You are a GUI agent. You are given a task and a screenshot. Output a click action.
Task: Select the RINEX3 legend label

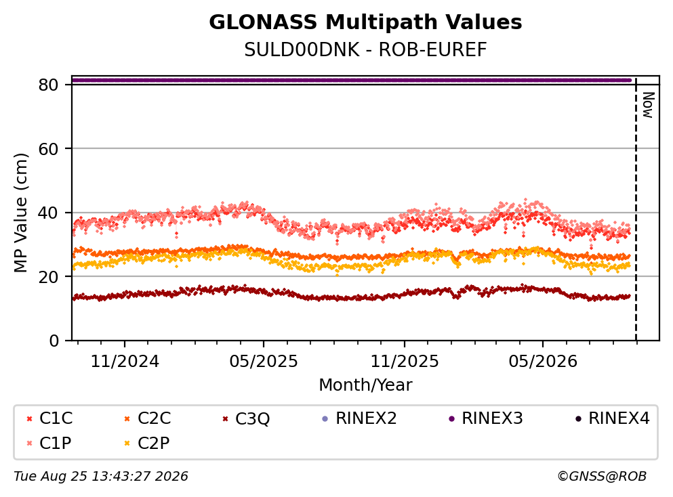[492, 418]
